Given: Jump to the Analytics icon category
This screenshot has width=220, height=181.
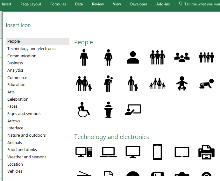Looking at the screenshot, I should (16, 70).
